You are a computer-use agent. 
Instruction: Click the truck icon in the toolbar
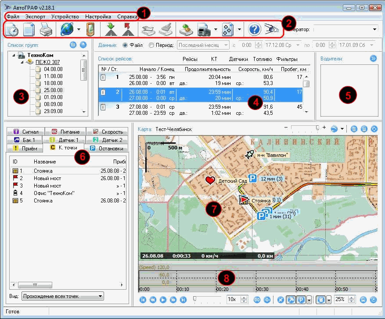[x=204, y=29]
